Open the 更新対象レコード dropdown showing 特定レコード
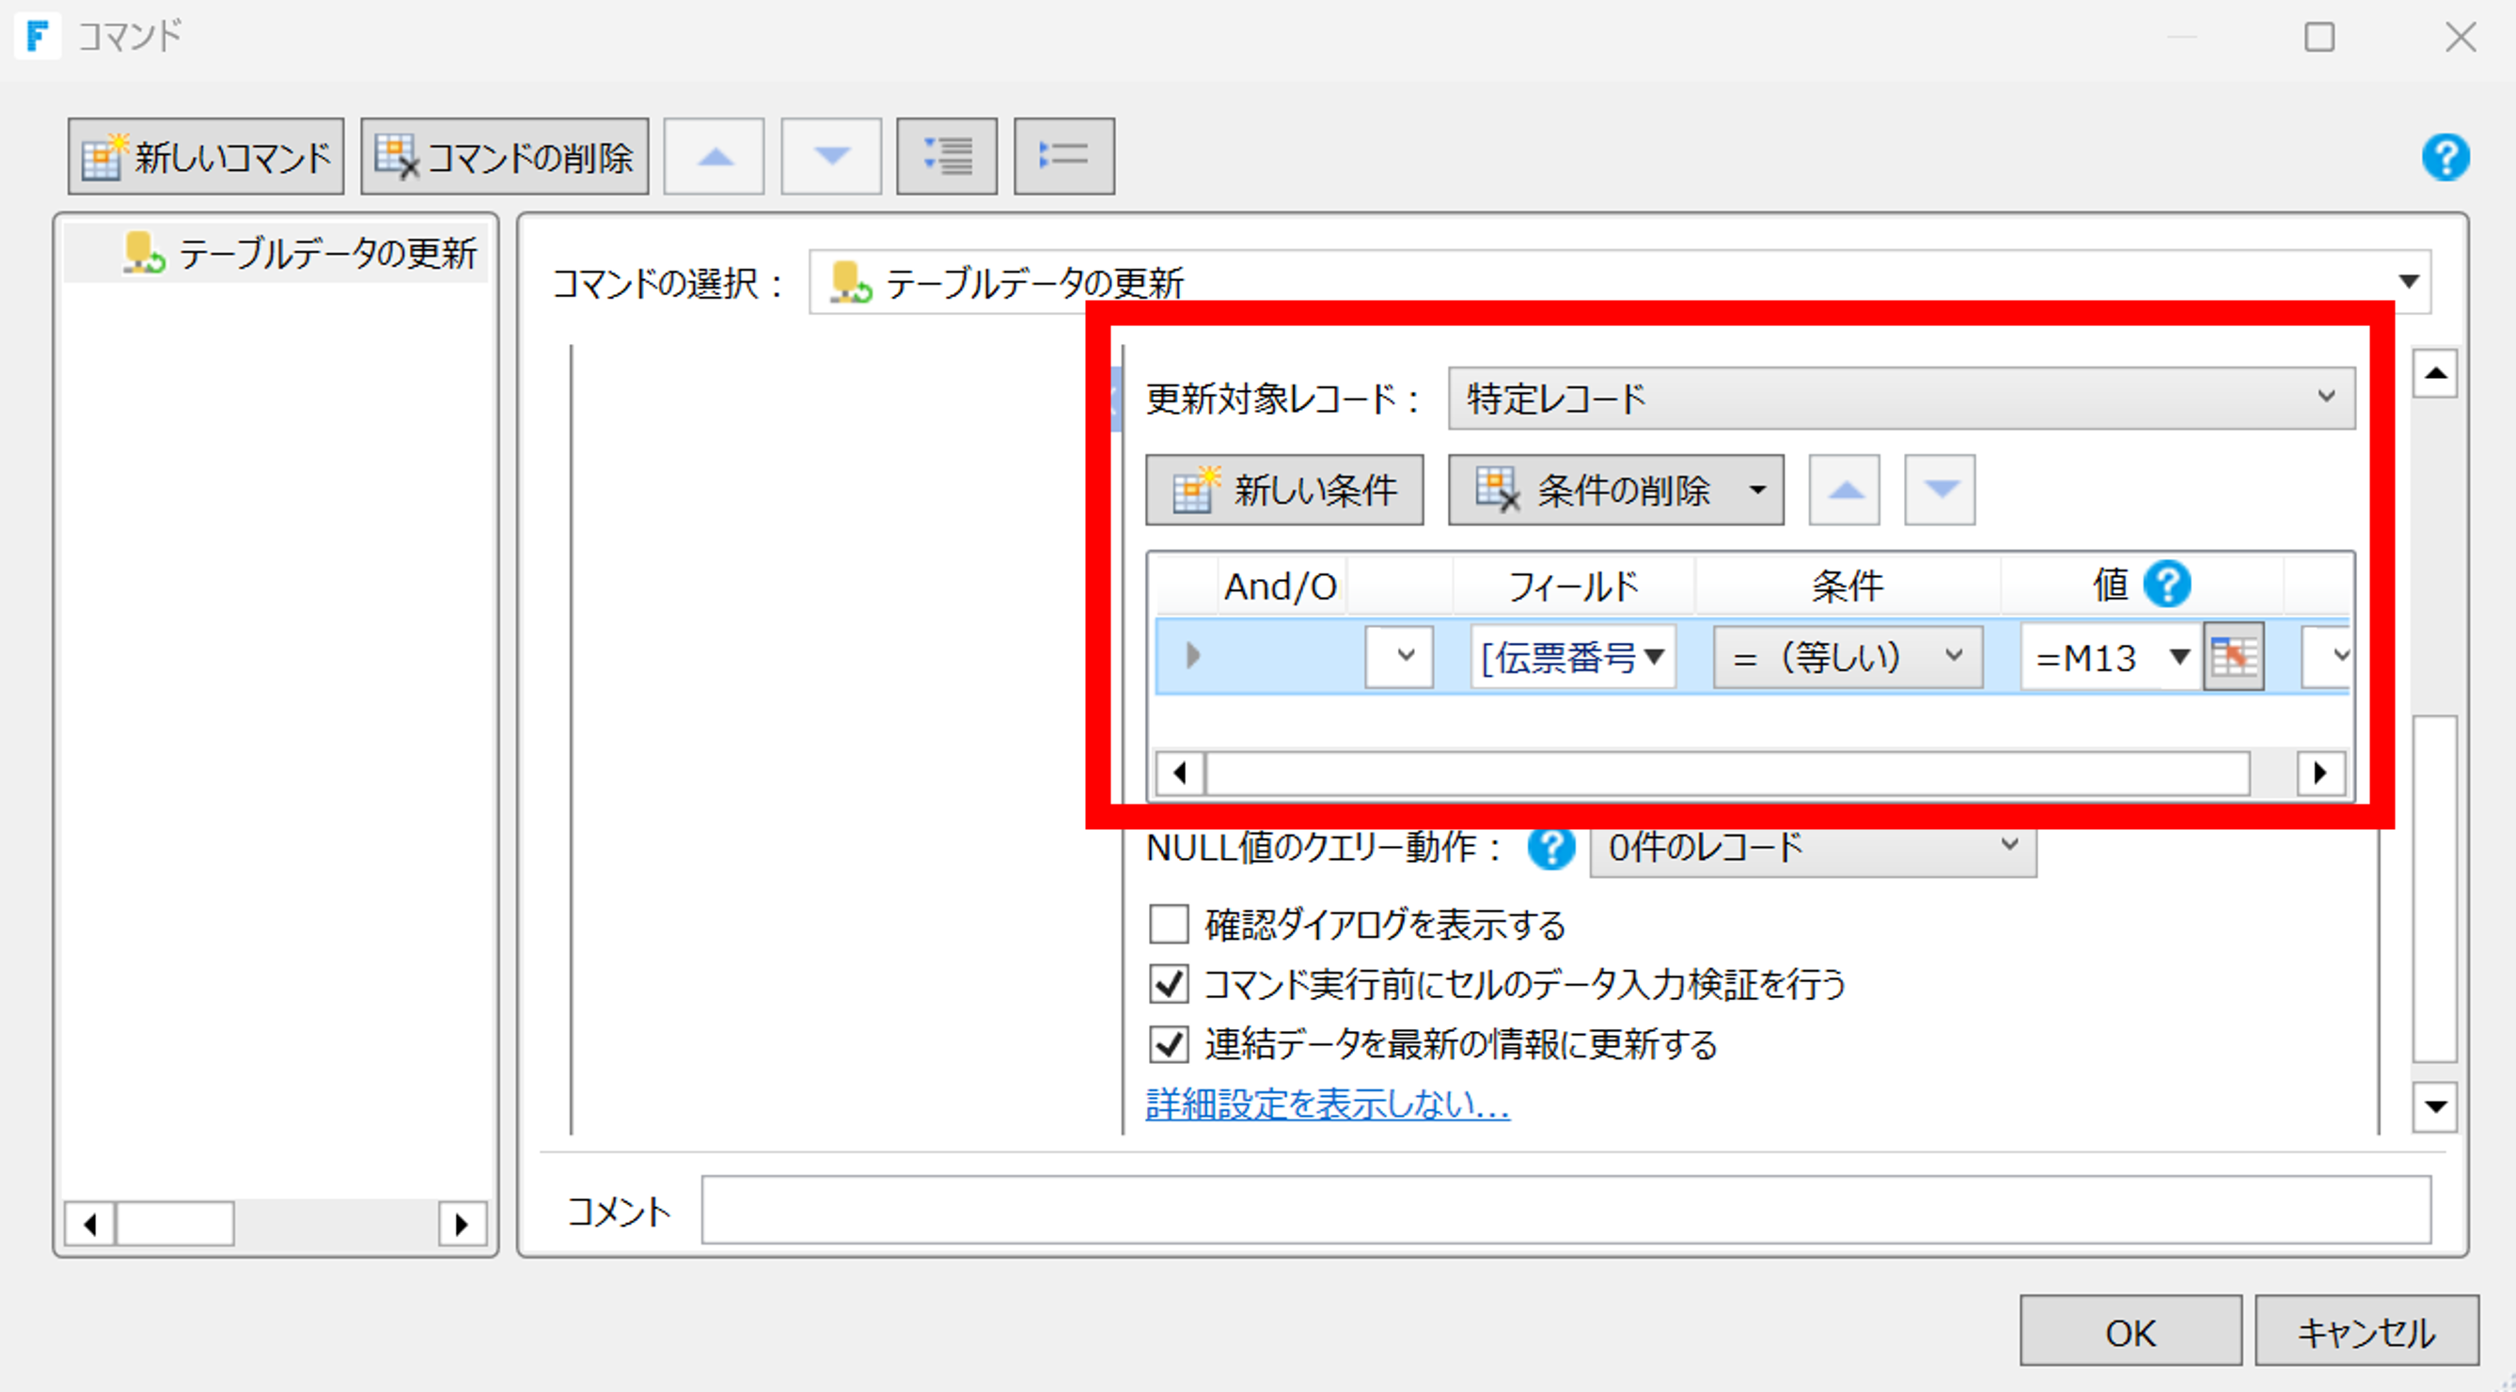This screenshot has height=1392, width=2516. point(1901,399)
